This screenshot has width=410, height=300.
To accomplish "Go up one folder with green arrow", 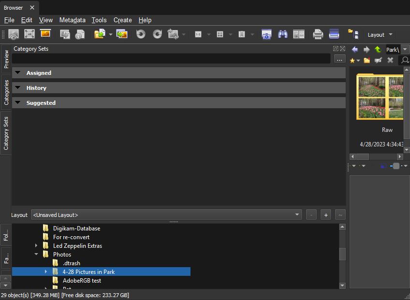I will [378, 49].
